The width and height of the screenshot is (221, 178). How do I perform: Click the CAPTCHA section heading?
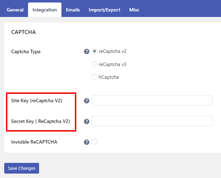pos(23,32)
